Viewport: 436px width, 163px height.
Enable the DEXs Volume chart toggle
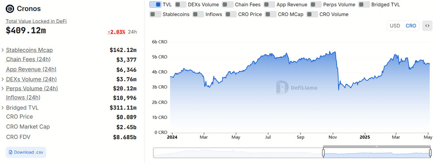(181, 4)
